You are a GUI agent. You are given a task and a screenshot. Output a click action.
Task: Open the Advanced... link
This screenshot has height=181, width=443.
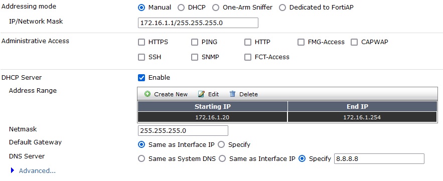click(x=37, y=171)
